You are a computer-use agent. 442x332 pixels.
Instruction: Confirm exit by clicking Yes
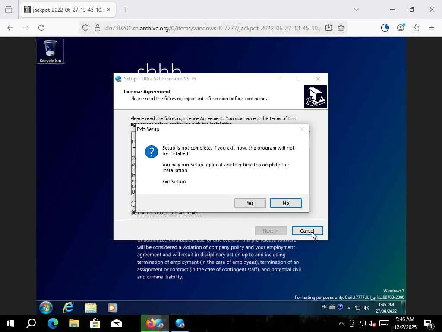(250, 203)
